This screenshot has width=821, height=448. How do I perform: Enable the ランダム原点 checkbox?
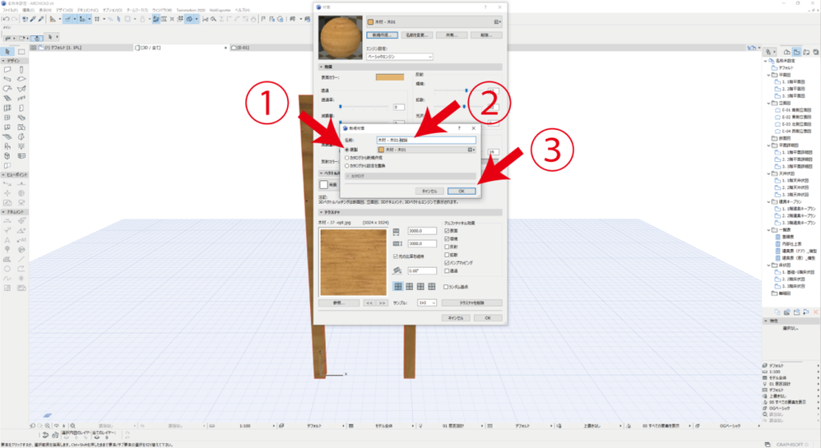click(446, 287)
